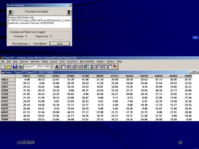This screenshot has height=149, width=199.
Task: Click cell value 5.11 in row 38992
Action: pyautogui.click(x=115, y=98)
